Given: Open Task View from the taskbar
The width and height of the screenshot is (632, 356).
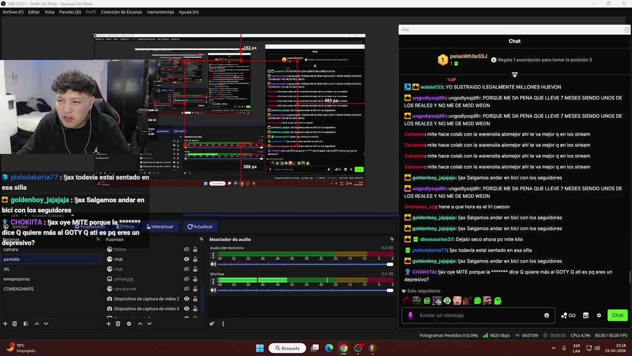Looking at the screenshot, I should point(315,348).
